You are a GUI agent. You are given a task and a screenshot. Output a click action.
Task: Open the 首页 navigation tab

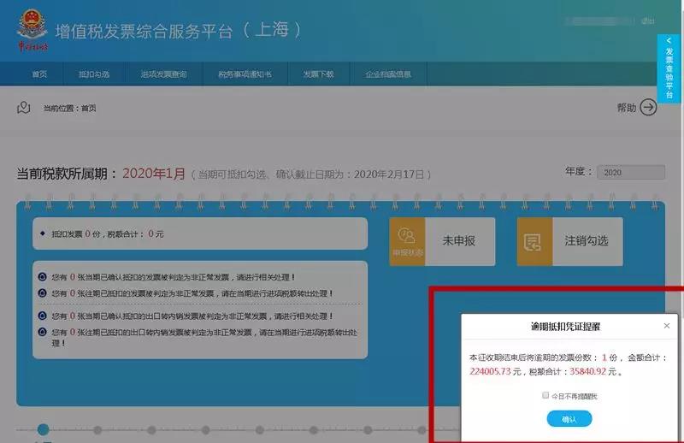pyautogui.click(x=39, y=74)
